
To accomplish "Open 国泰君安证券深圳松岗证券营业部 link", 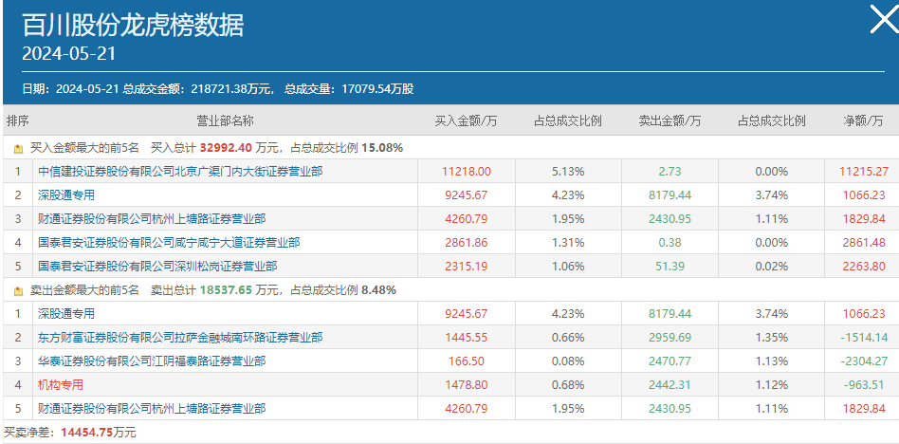I will [x=157, y=267].
